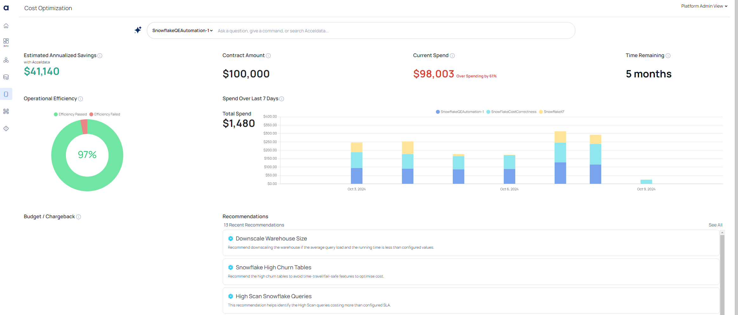
Task: Toggle SnowFlakeCostCorrectness legend series
Action: [511, 112]
